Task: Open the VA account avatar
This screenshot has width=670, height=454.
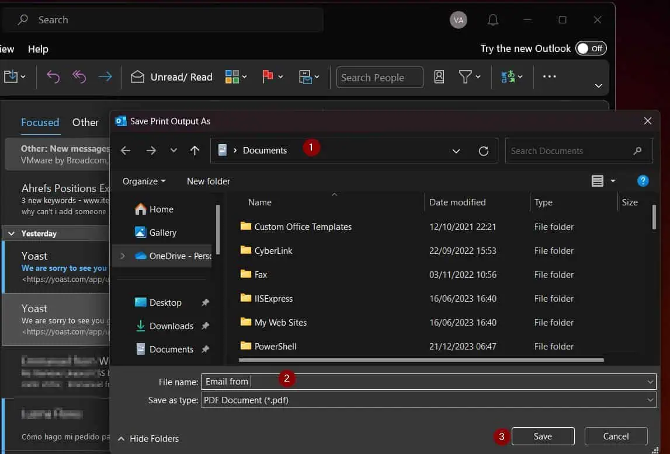Action: 458,20
